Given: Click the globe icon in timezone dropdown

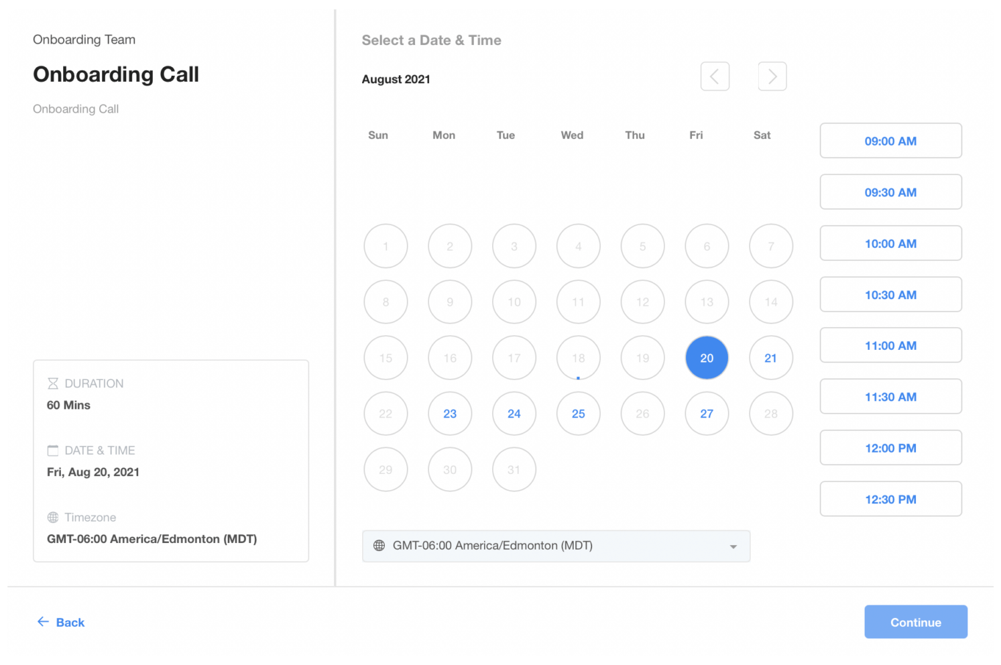Looking at the screenshot, I should (379, 546).
